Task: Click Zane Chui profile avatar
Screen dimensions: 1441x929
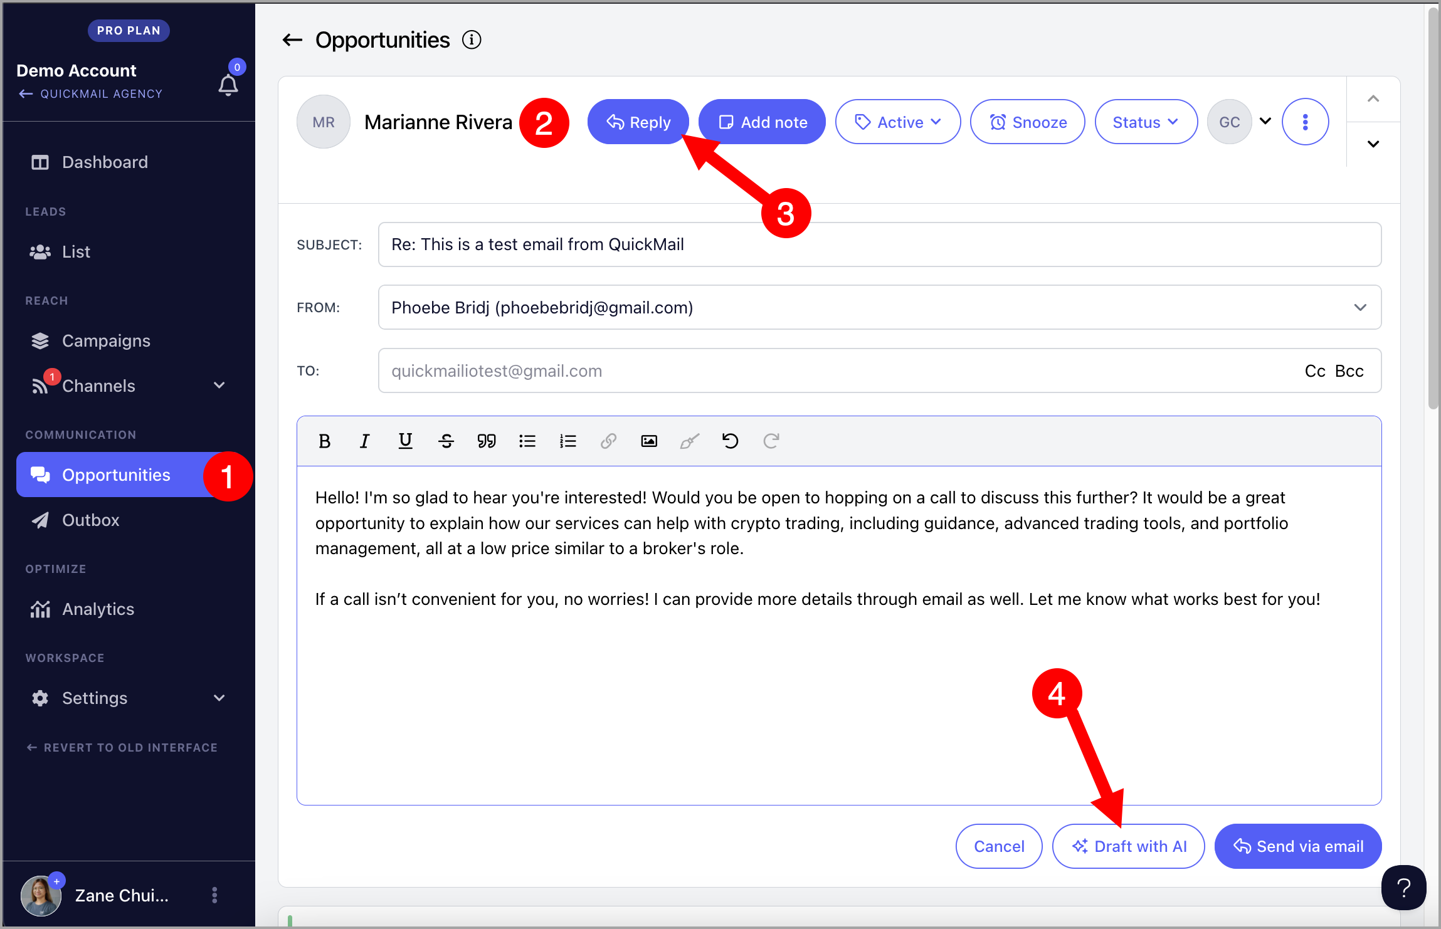Action: pyautogui.click(x=41, y=895)
